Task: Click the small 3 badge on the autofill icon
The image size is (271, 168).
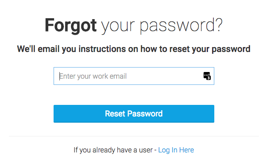Action: [x=208, y=78]
